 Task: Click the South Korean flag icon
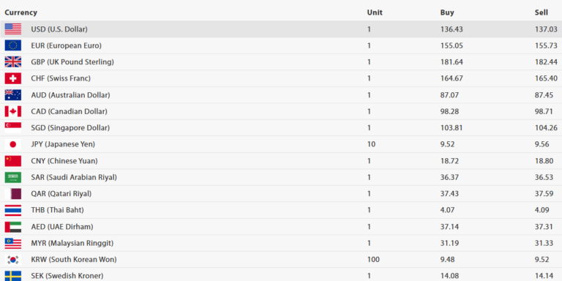[13, 260]
